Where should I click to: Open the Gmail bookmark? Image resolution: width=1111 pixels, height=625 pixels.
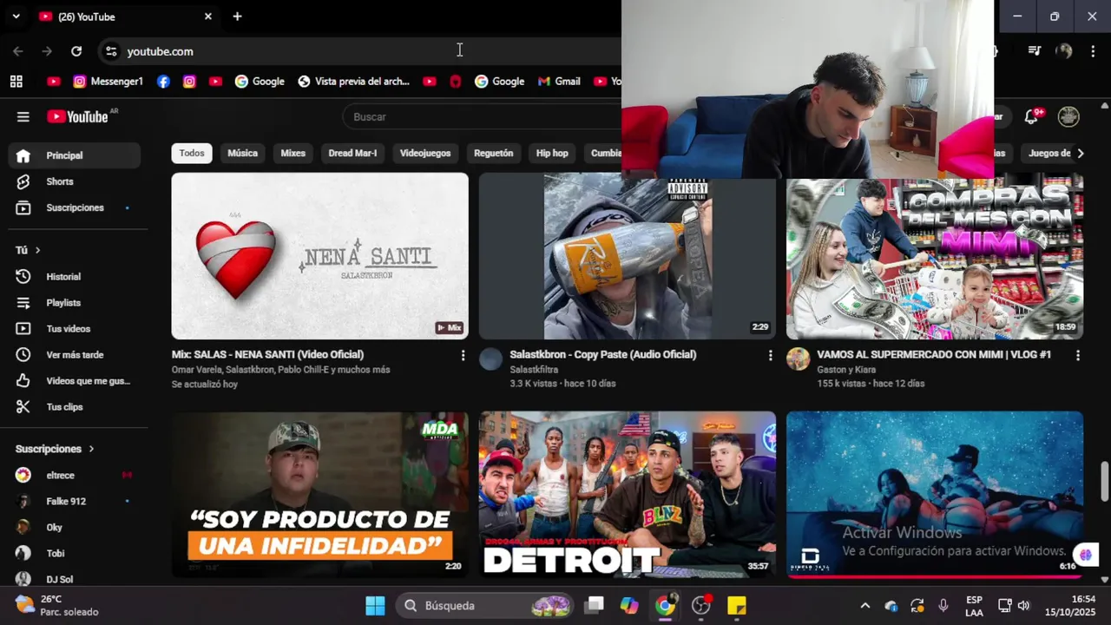[559, 82]
